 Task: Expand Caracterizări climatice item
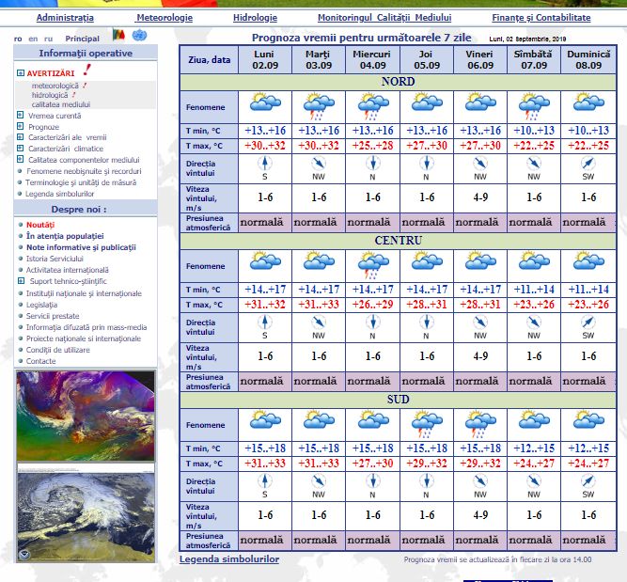[21, 148]
